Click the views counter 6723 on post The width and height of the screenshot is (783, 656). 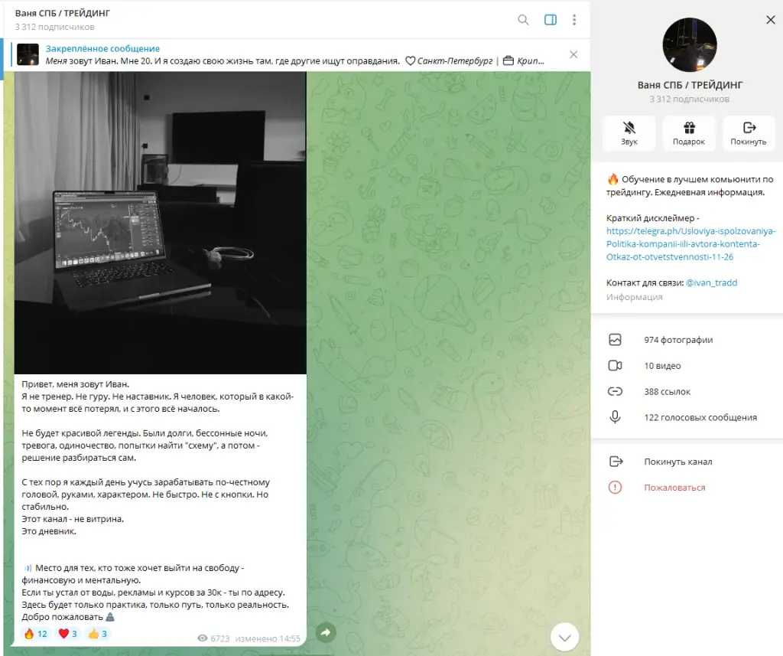214,638
